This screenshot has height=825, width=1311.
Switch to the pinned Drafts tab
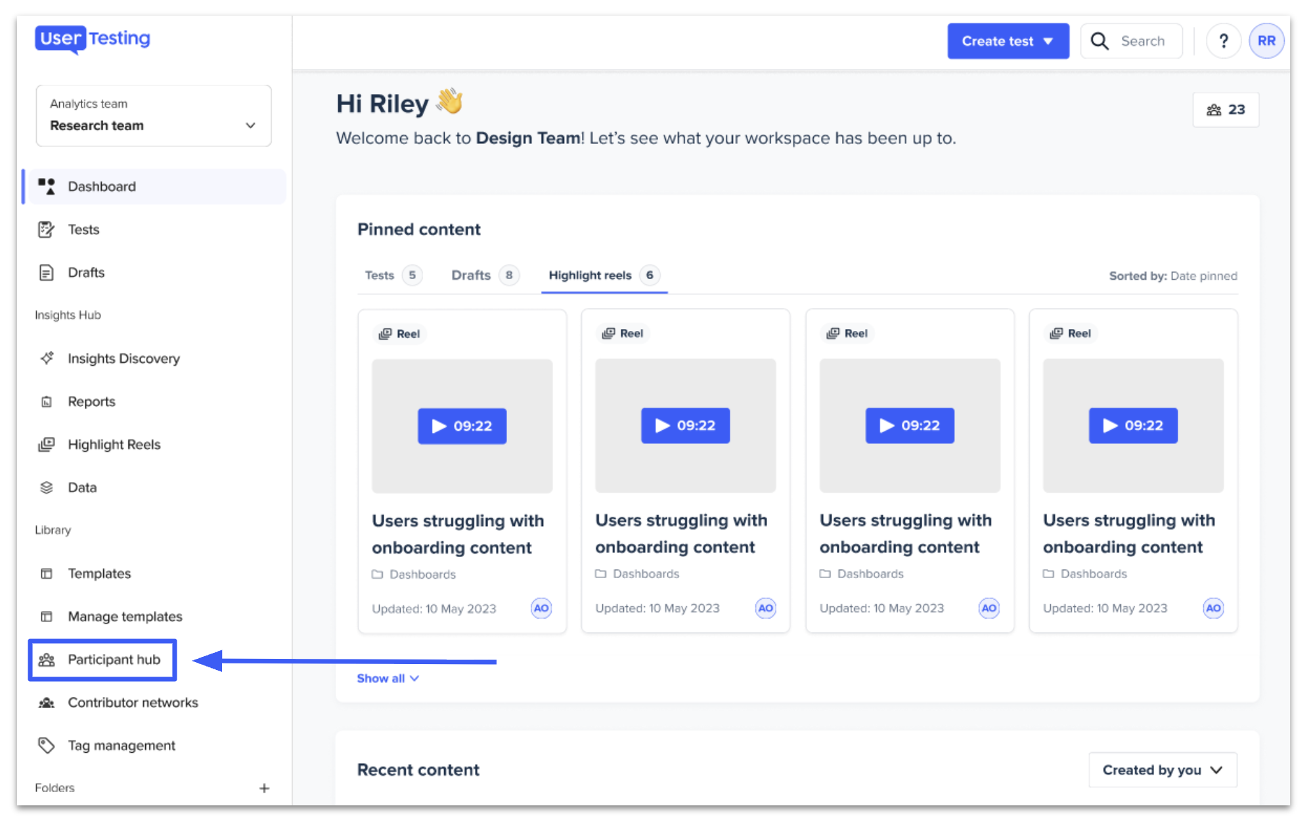[485, 275]
